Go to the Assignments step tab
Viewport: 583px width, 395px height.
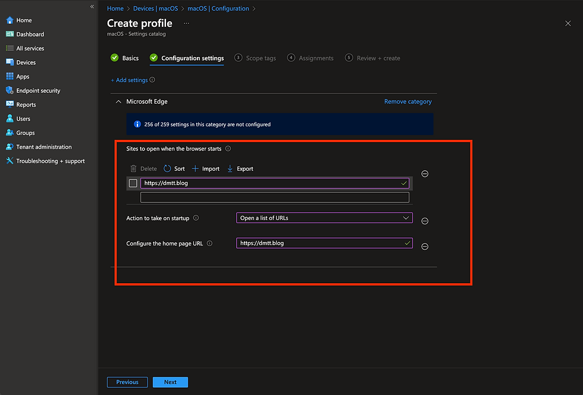click(x=311, y=58)
